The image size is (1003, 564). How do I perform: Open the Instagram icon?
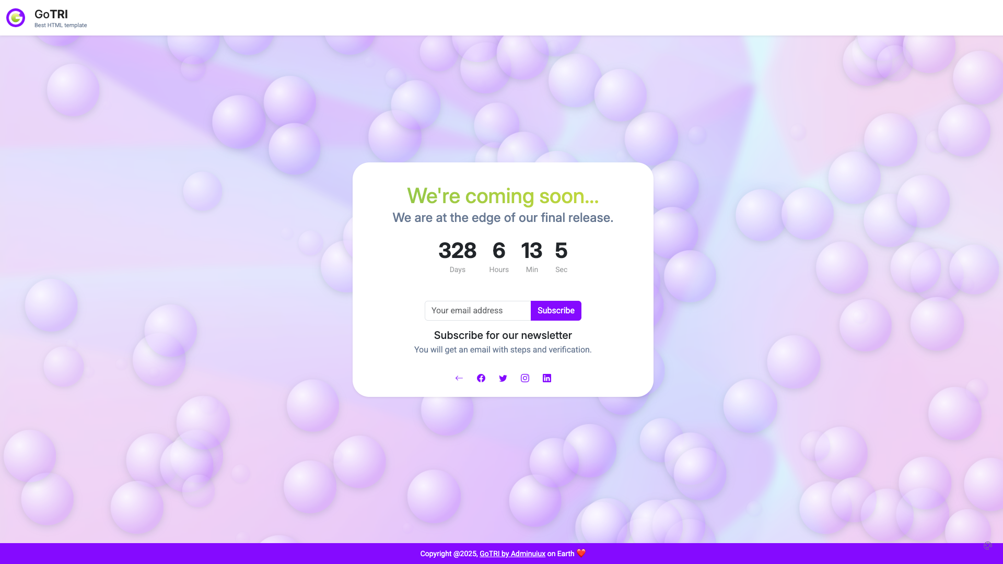[x=525, y=378]
